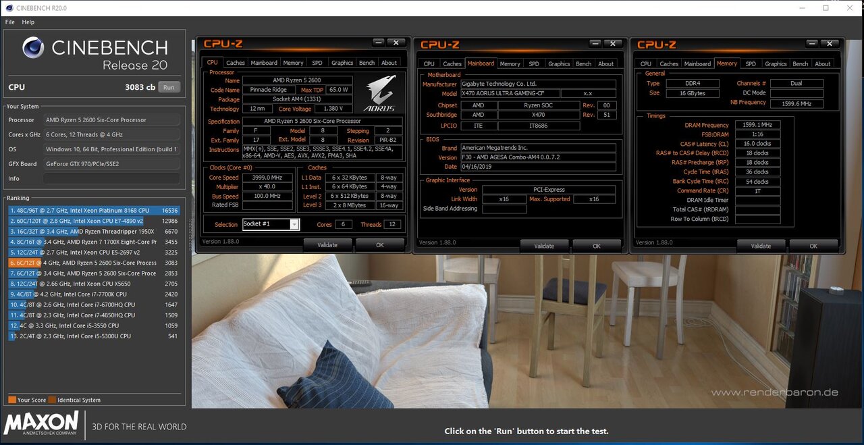Click the X470 AORUS ULTRA GAMING-CF model value

coord(510,93)
